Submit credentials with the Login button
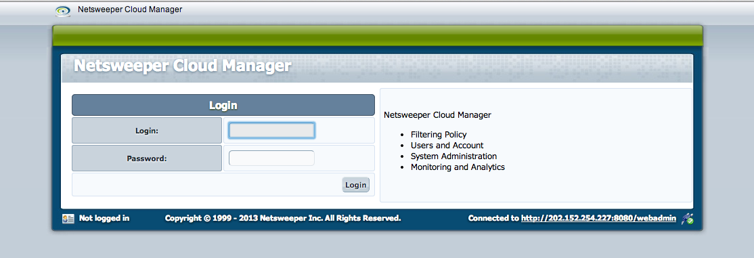The image size is (754, 258). (x=356, y=185)
